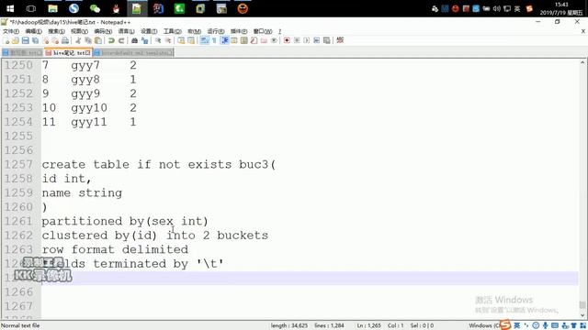Stop macro recording toolbar icon
Image resolution: width=588 pixels, height=330 pixels.
tap(297, 40)
